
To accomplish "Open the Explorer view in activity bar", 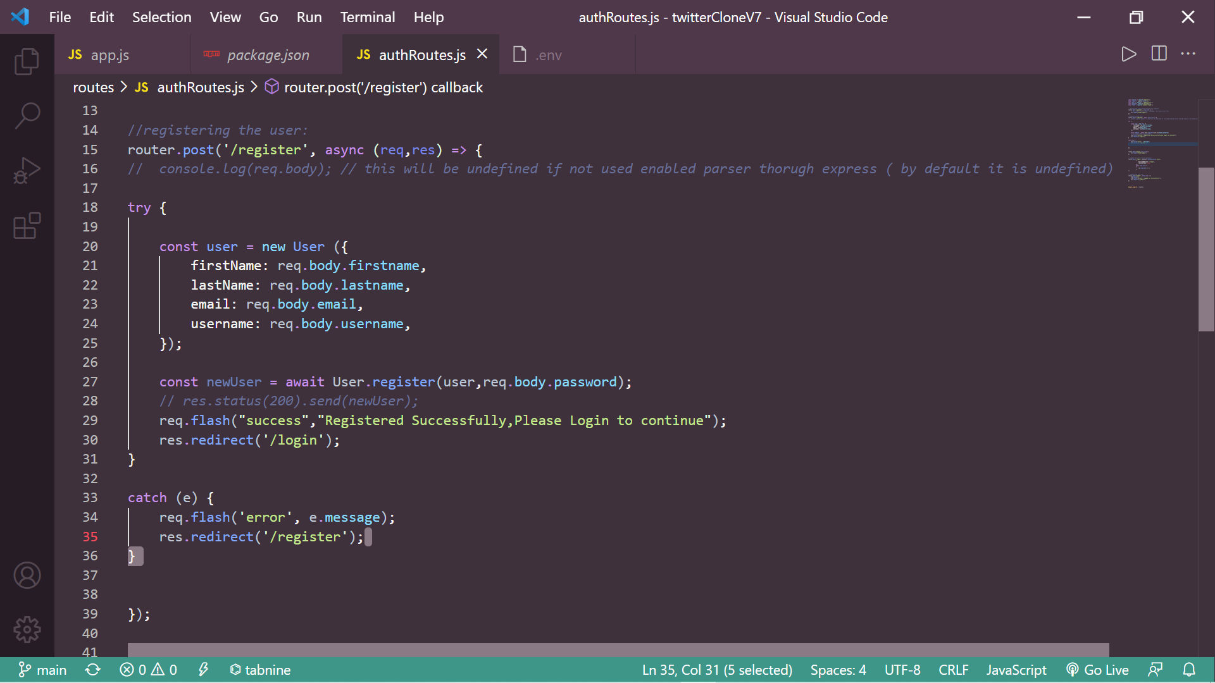I will tap(27, 61).
